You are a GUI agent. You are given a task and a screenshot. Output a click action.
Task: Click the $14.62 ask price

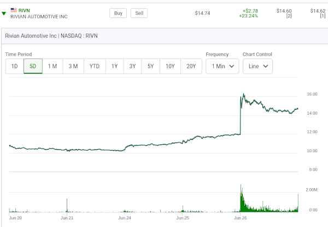pos(318,11)
